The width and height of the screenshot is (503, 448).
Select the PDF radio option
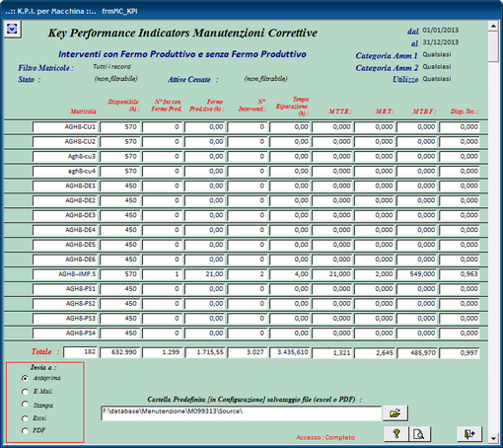coord(25,430)
